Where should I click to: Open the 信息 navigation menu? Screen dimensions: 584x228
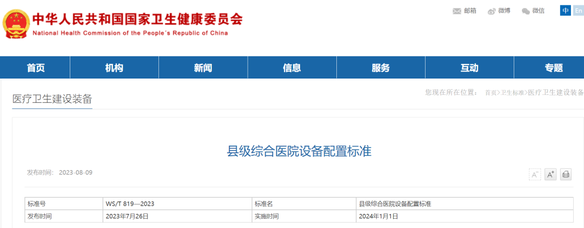tap(292, 68)
